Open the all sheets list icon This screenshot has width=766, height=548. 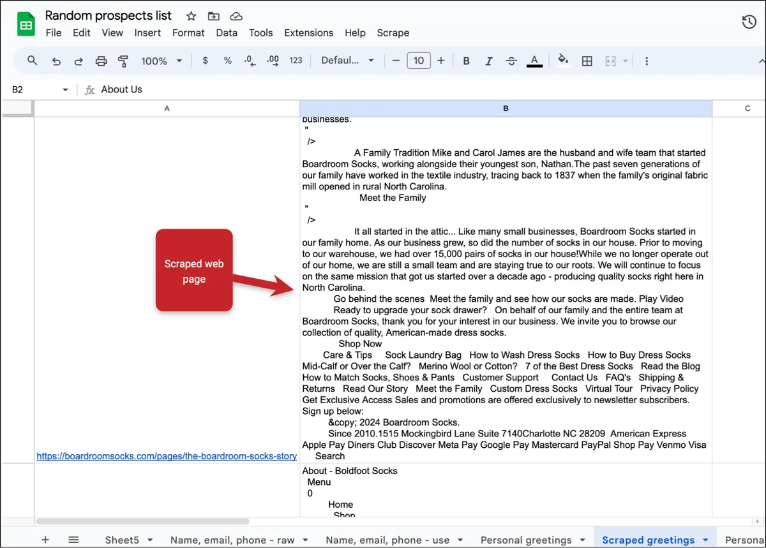73,540
